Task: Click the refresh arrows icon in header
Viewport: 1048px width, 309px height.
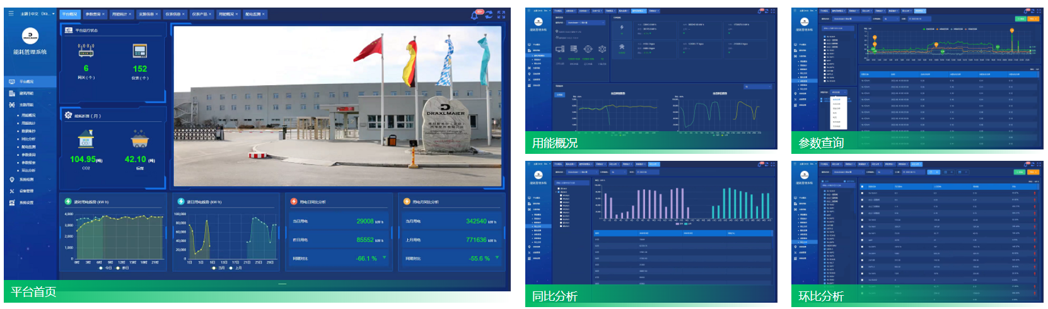Action: [x=488, y=15]
